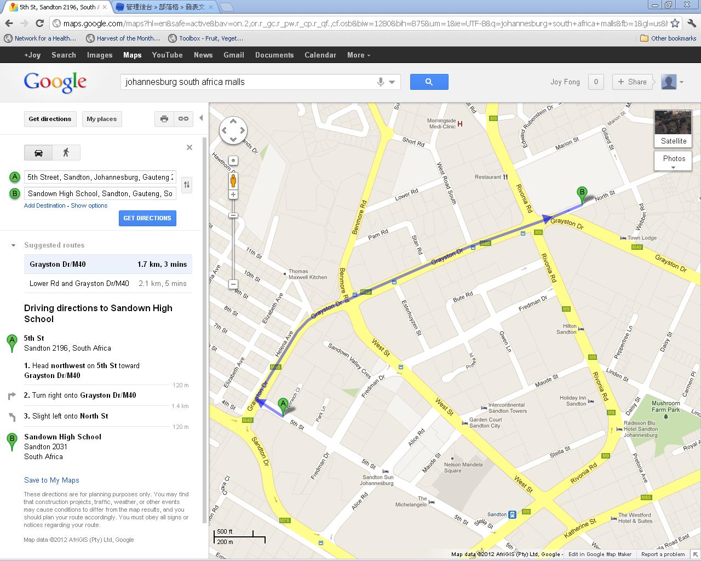Viewport: 701px width, 561px height.
Task: Switch to the Maps tab in Google bar
Action: pos(132,55)
